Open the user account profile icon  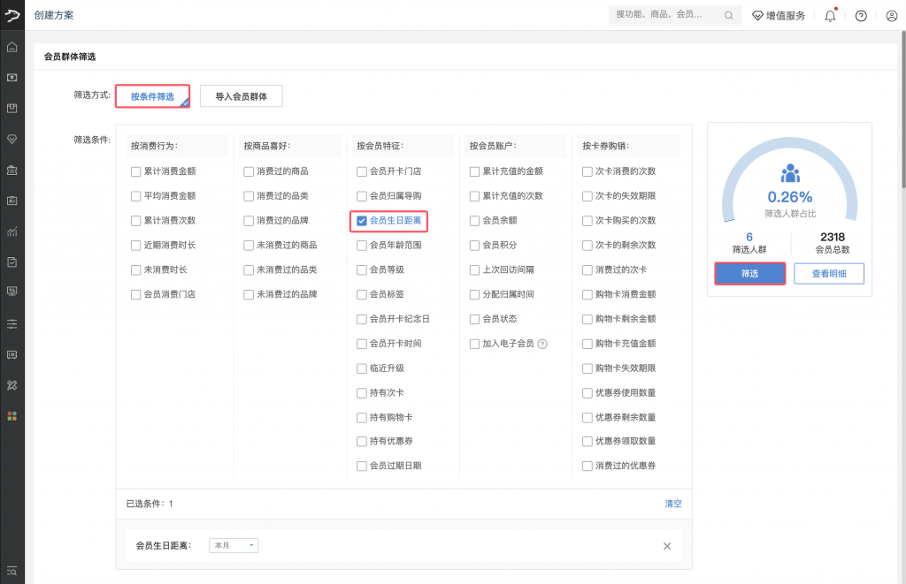point(891,15)
